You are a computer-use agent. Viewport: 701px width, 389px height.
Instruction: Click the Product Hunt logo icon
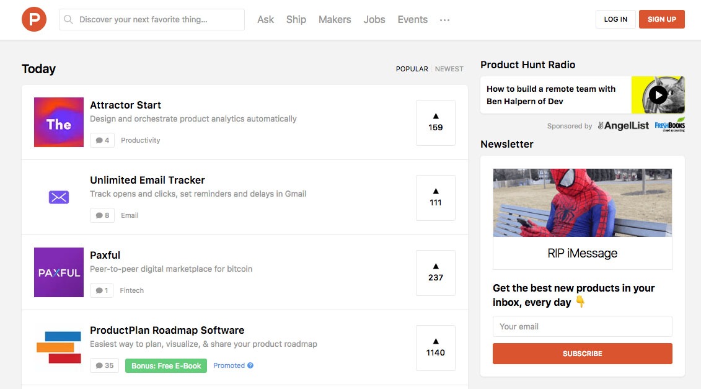click(34, 19)
